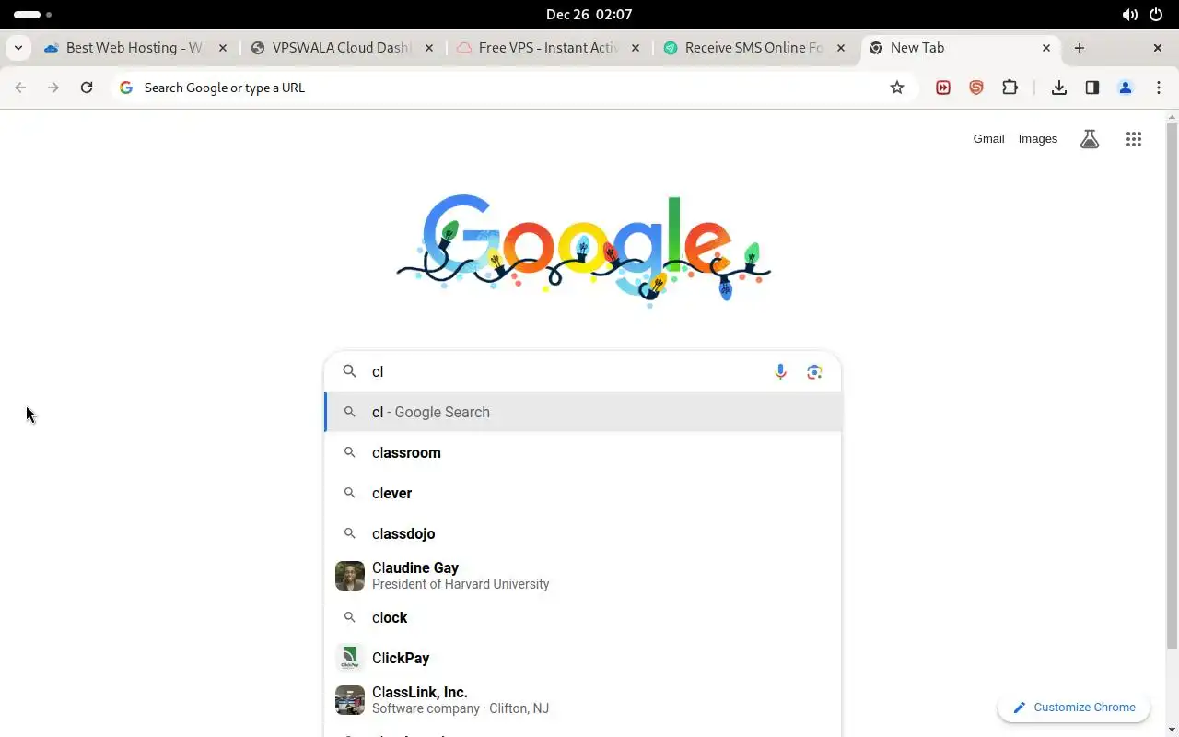This screenshot has width=1179, height=737.
Task: Choose the classdojo suggestion
Action: pyautogui.click(x=583, y=533)
